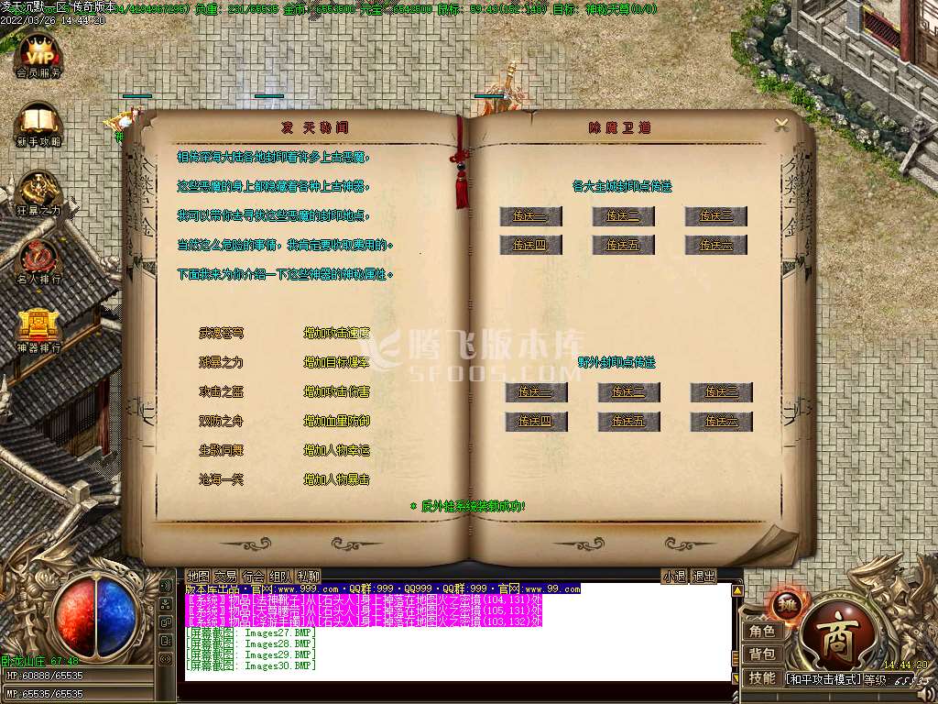Click the bottom broadcast signal icon beside the orb
Viewport: 938px width, 704px height.
166,660
